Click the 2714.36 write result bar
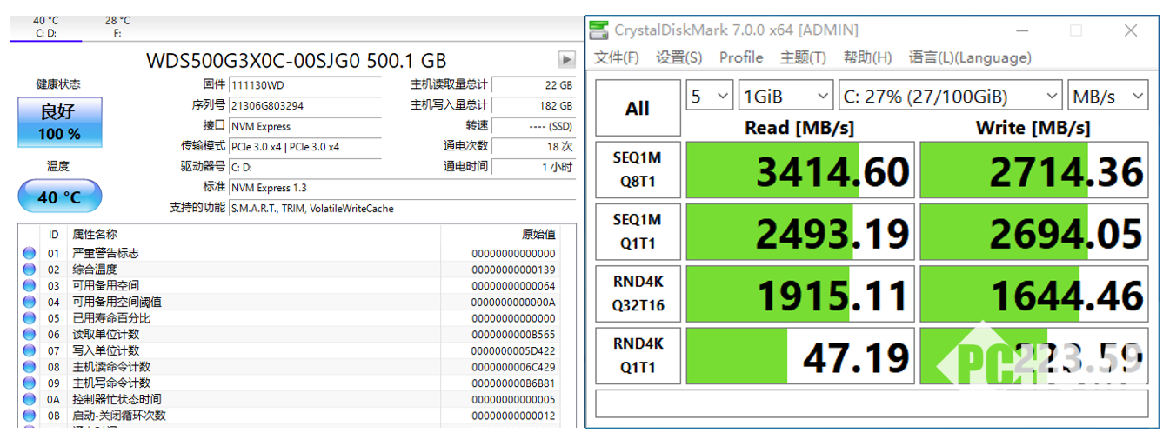Viewport: 1163px width, 433px height. click(1033, 170)
